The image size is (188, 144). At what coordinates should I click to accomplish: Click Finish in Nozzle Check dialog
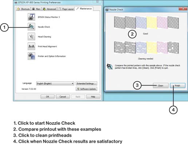coord(177,85)
